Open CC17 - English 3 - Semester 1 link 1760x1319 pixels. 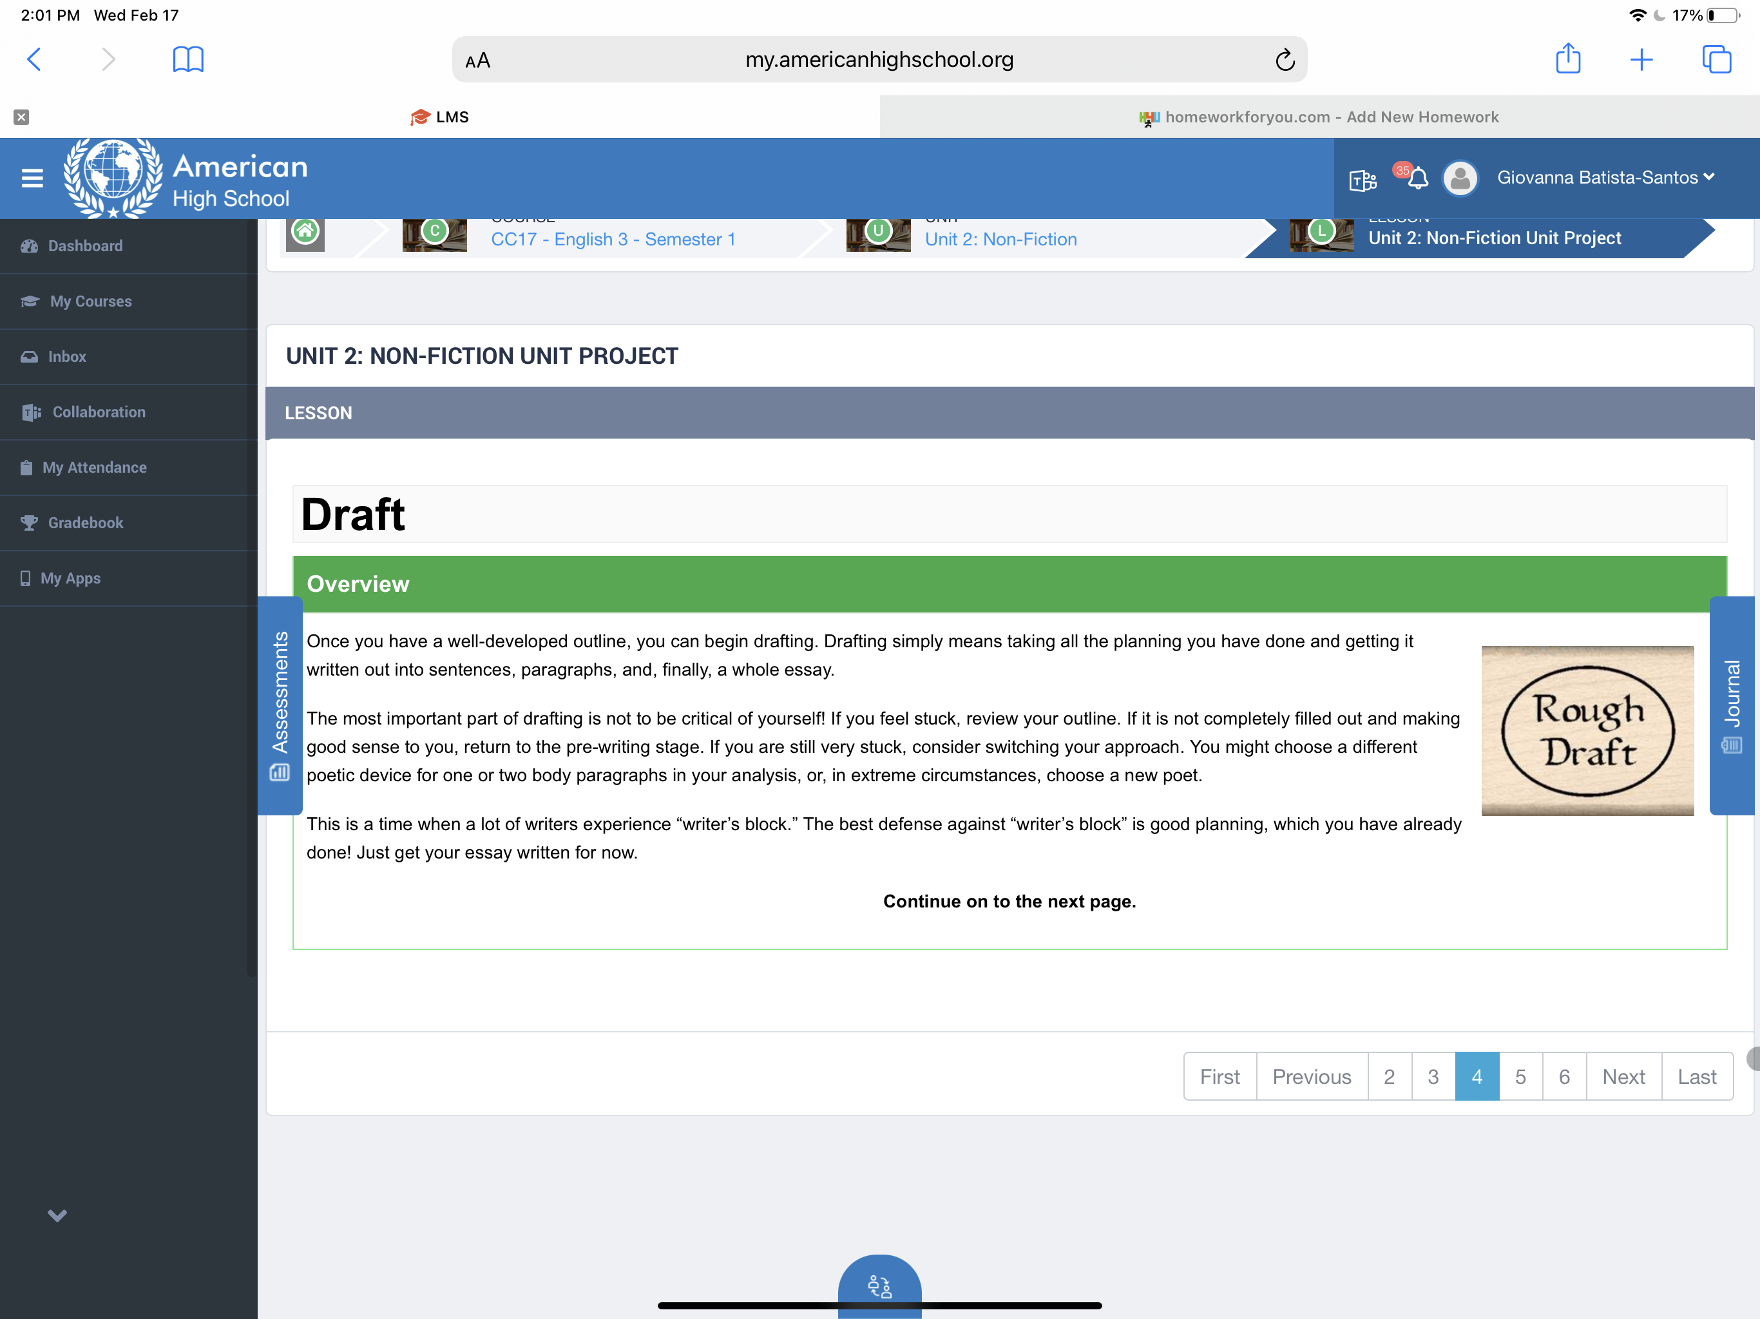tap(613, 240)
